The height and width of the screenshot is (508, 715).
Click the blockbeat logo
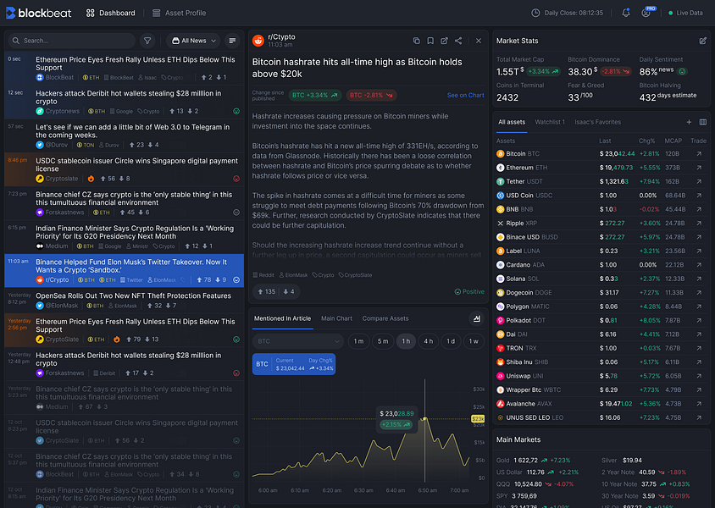coord(38,13)
